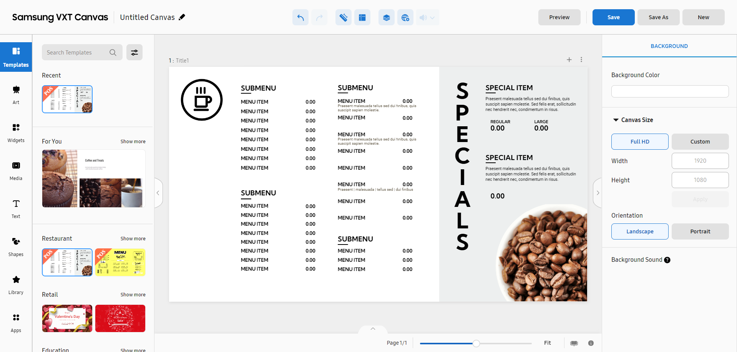The width and height of the screenshot is (737, 352).
Task: Rename canvas with the pencil icon
Action: click(x=182, y=17)
